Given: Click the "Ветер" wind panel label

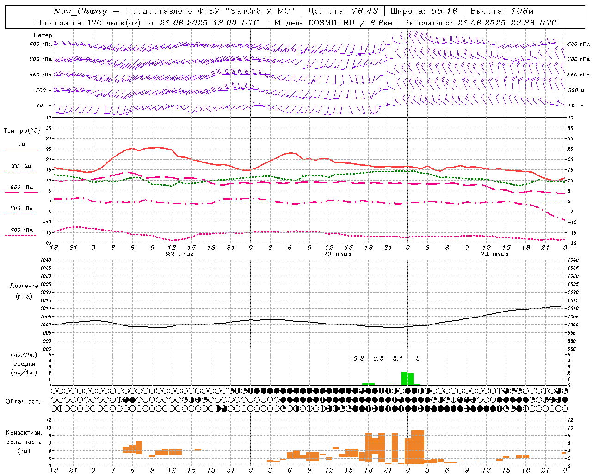Looking at the screenshot, I should 43,35.
